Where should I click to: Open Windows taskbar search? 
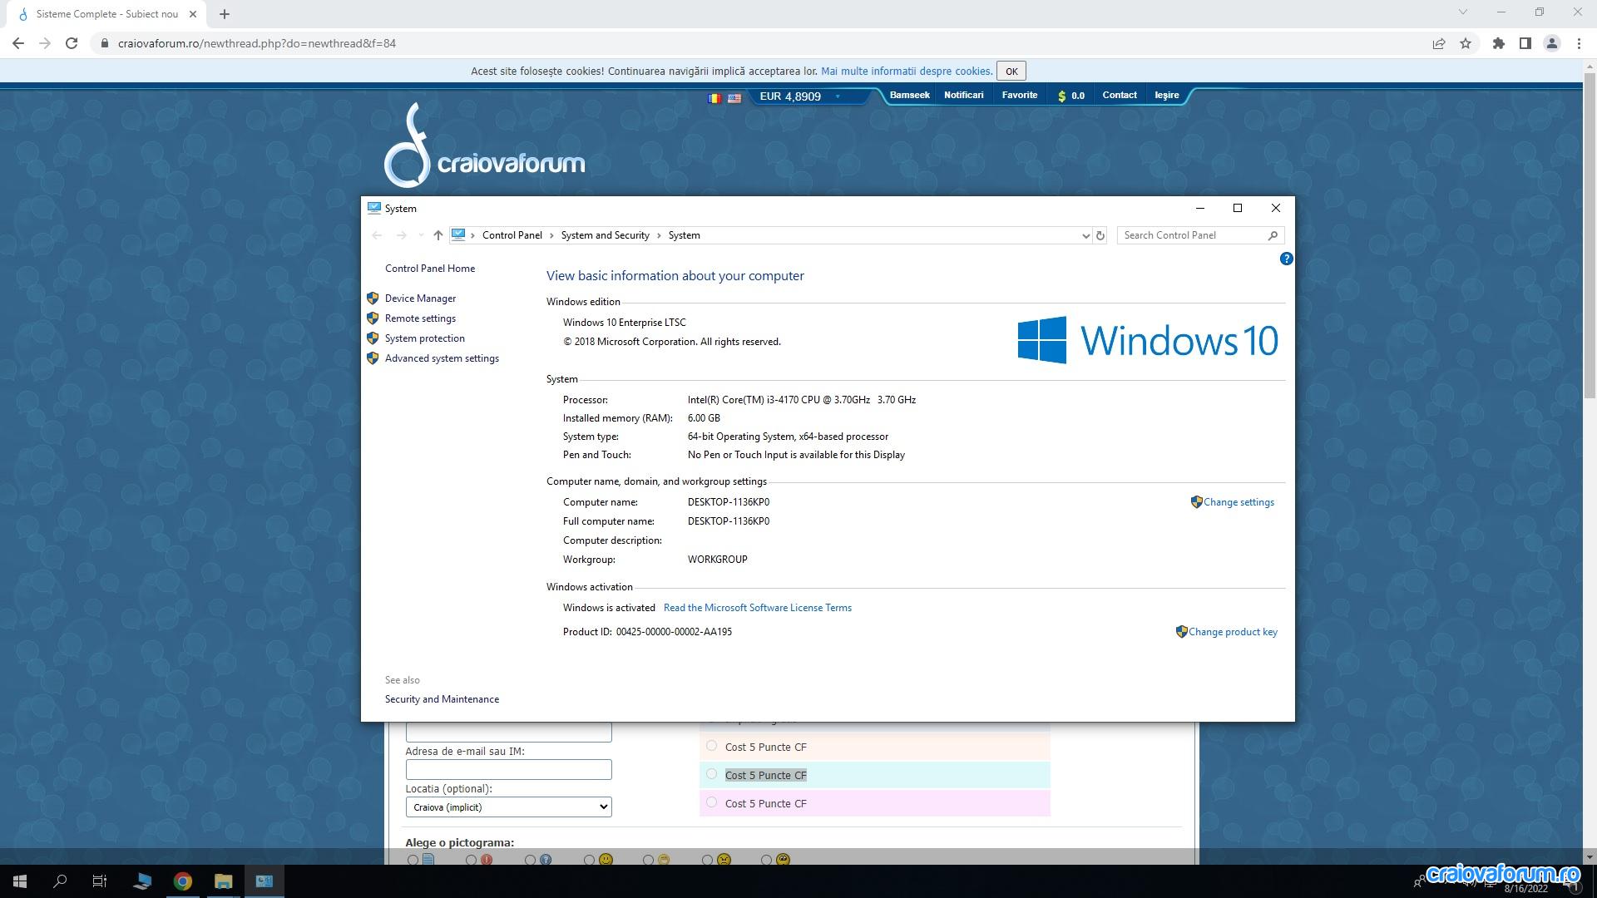point(60,881)
